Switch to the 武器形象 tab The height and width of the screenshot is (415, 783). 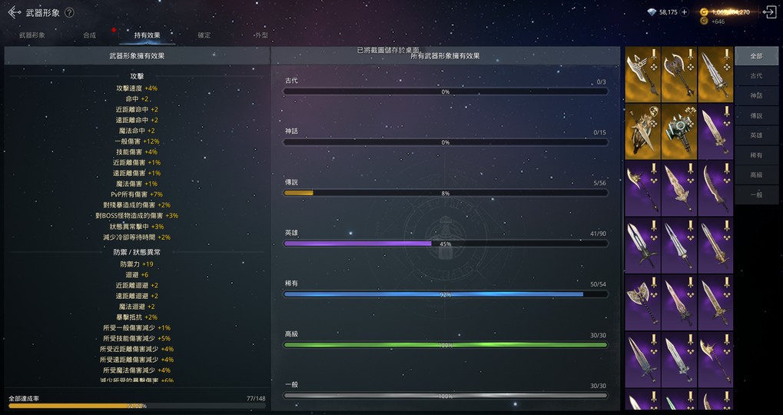click(32, 35)
